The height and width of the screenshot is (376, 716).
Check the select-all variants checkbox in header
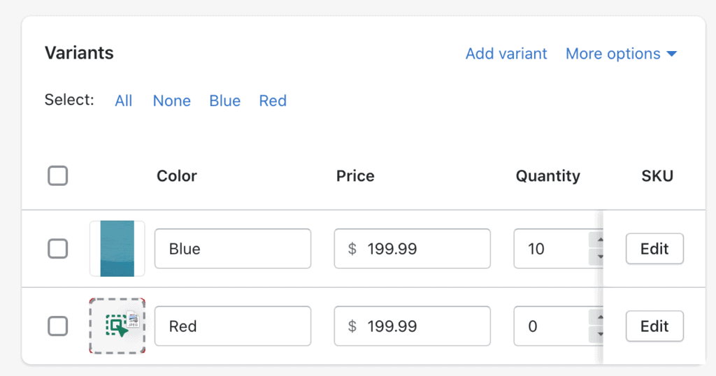(58, 175)
